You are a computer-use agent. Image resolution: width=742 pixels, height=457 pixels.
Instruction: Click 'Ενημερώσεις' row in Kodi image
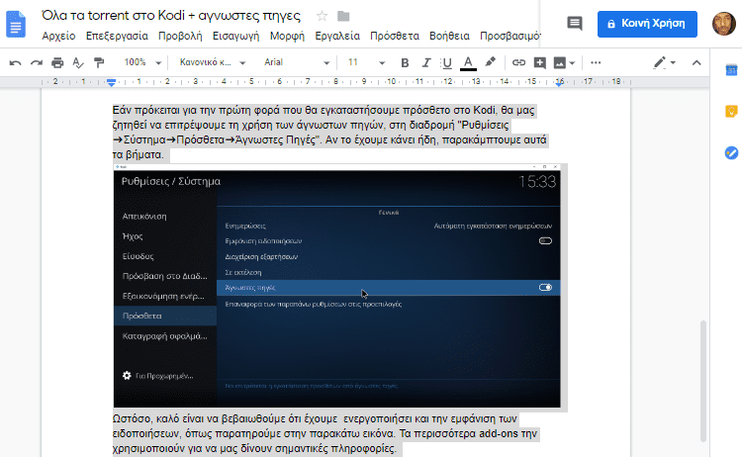pos(389,226)
